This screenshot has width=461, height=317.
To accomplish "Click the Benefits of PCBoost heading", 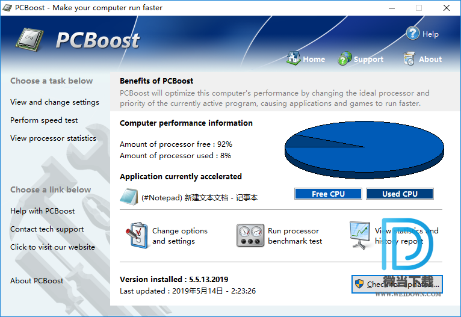I will (x=156, y=81).
